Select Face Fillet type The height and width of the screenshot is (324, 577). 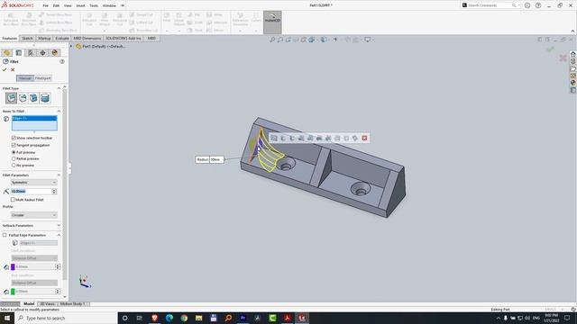point(33,98)
